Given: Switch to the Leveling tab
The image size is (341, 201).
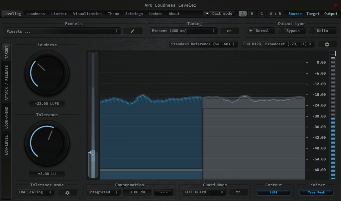Looking at the screenshot, I should [x=12, y=14].
